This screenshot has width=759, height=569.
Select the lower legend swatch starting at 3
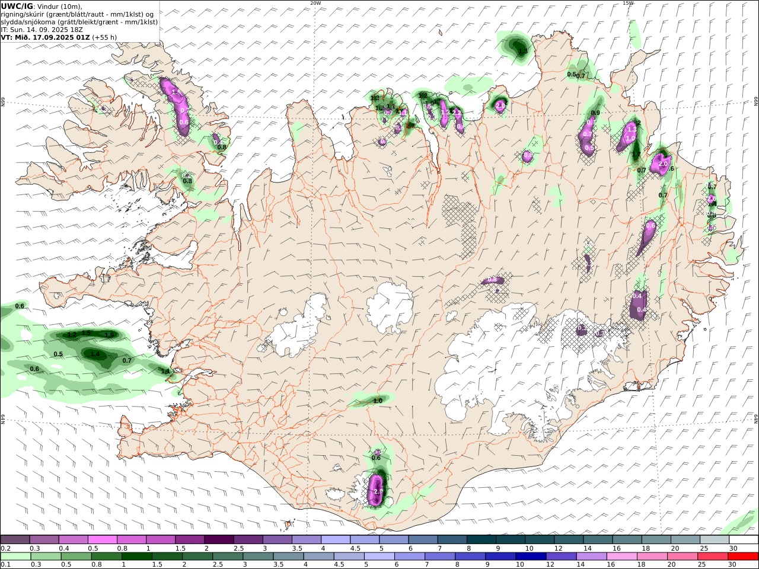point(258,557)
